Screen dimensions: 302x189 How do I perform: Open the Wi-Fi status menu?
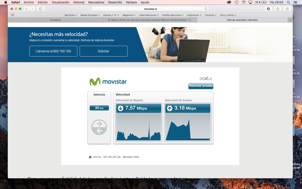[x=244, y=2]
